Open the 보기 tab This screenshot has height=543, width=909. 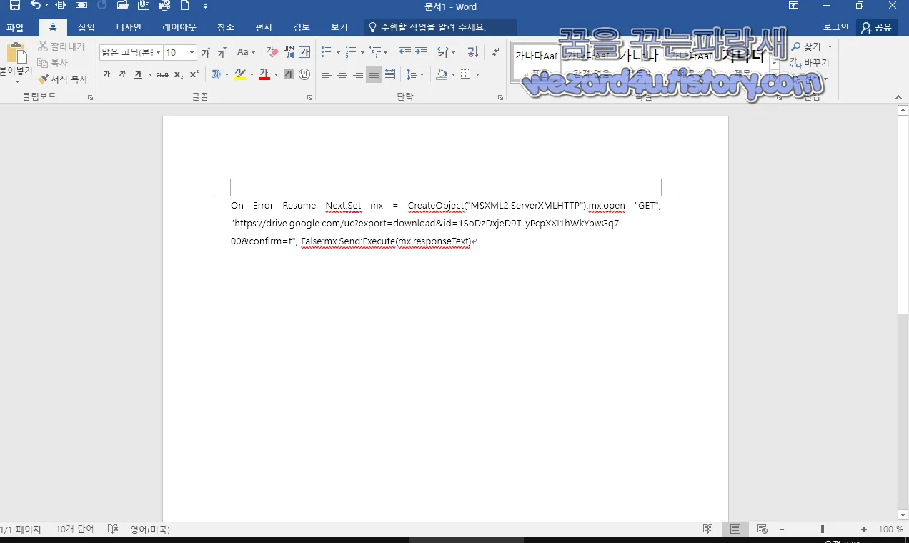click(339, 27)
